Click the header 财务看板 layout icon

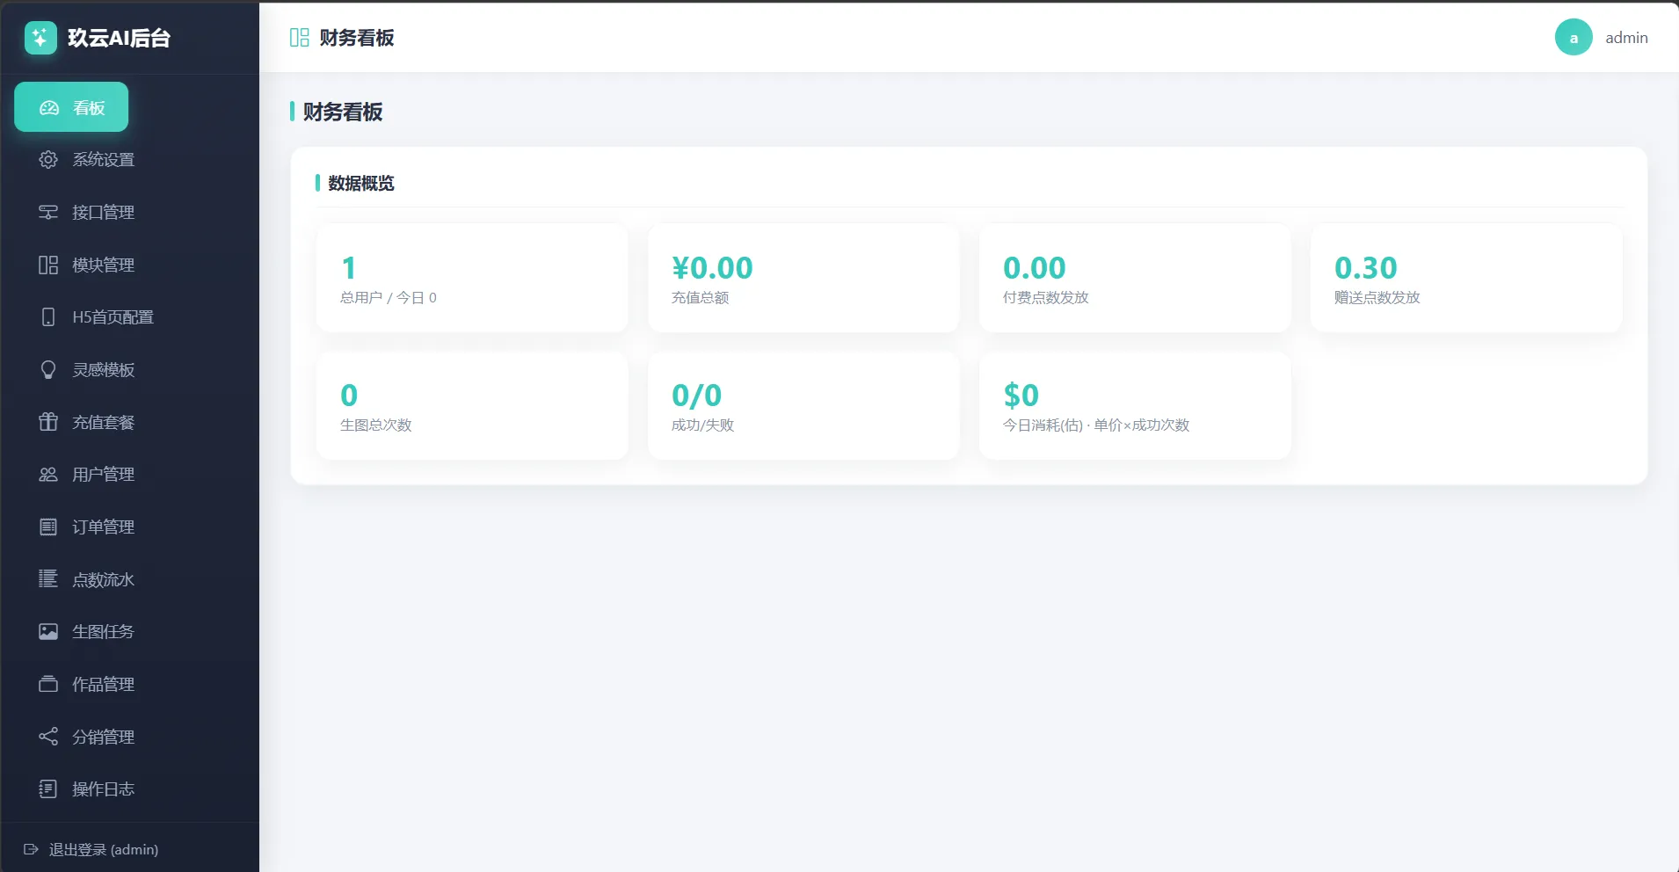click(x=299, y=37)
